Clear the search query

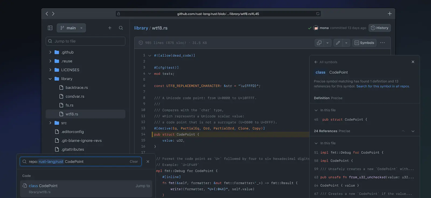point(134,162)
